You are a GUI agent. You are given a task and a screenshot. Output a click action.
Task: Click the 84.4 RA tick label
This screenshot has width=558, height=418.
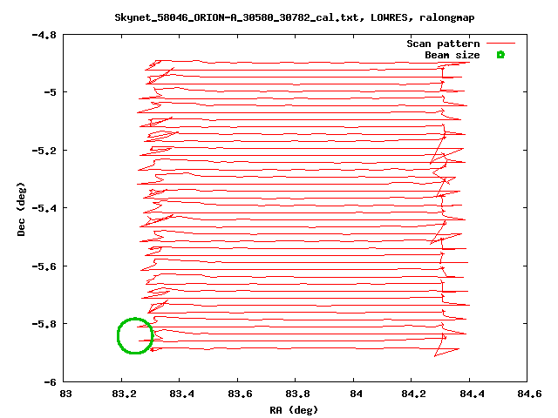472,394
